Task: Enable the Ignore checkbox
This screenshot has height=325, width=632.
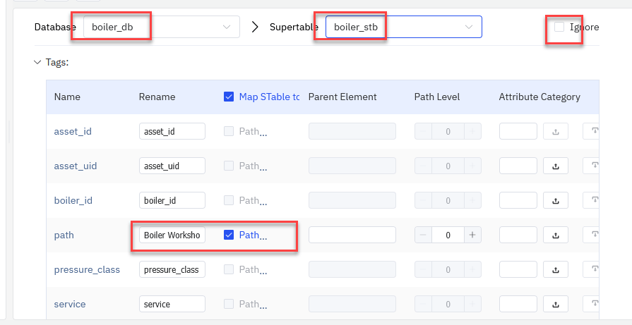Action: [x=559, y=27]
